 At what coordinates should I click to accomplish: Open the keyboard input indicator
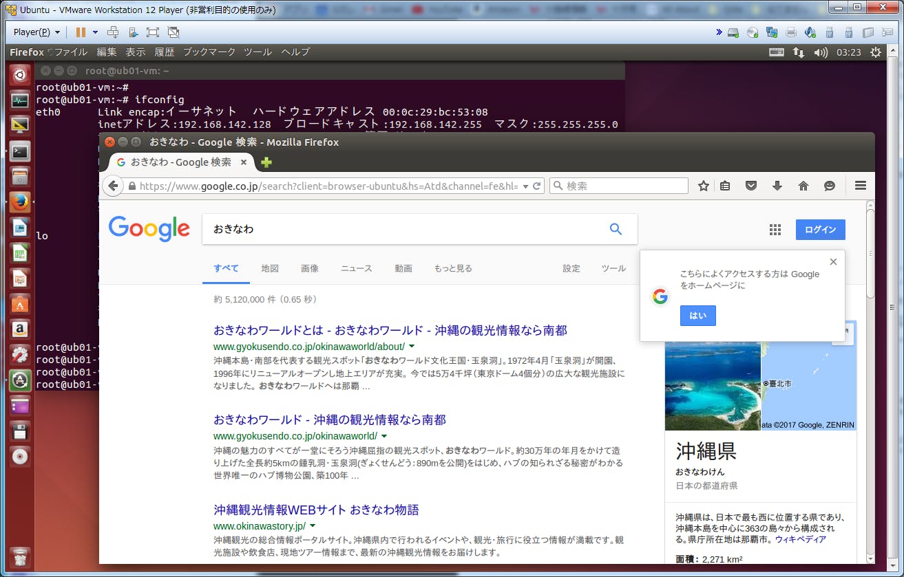click(x=776, y=52)
